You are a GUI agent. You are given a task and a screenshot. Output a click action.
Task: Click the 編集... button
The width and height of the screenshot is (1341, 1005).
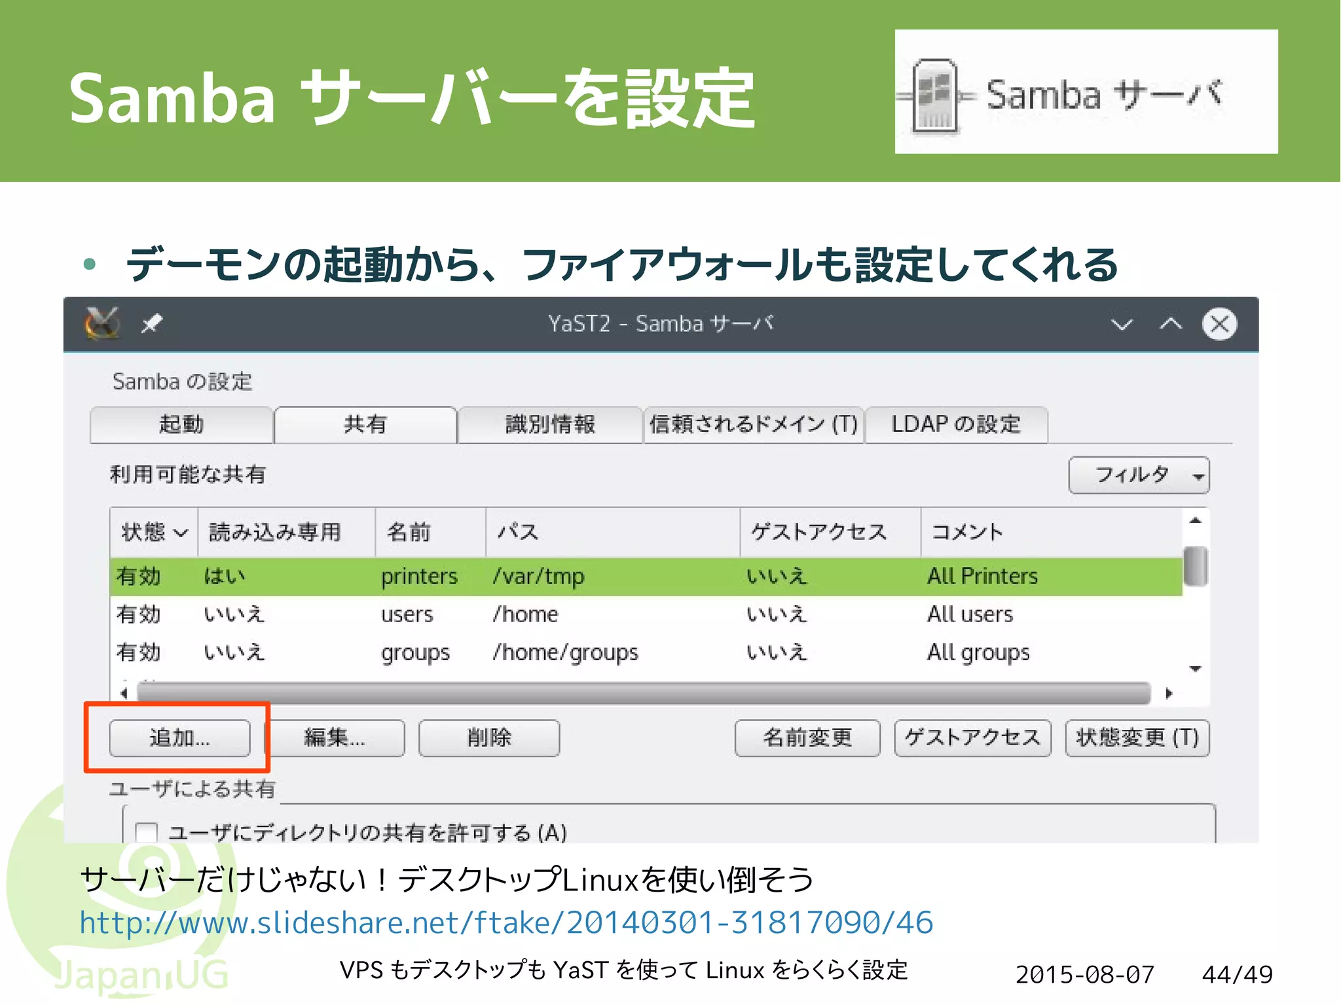tap(335, 738)
